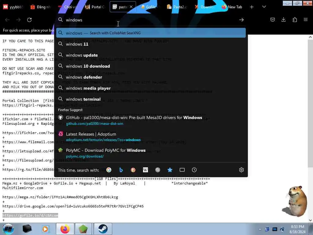Click into the address bar text 'windows'
Image resolution: width=313 pixels, height=235 pixels.
pyautogui.click(x=74, y=20)
